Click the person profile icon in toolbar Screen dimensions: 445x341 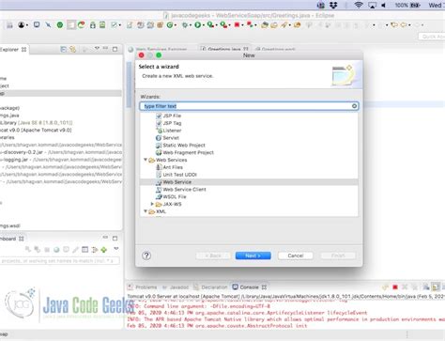point(22,25)
